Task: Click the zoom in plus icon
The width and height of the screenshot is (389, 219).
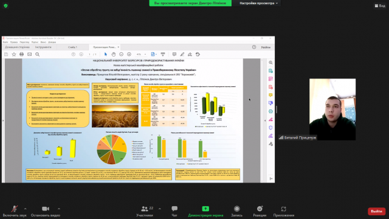Action: pyautogui.click(x=129, y=54)
